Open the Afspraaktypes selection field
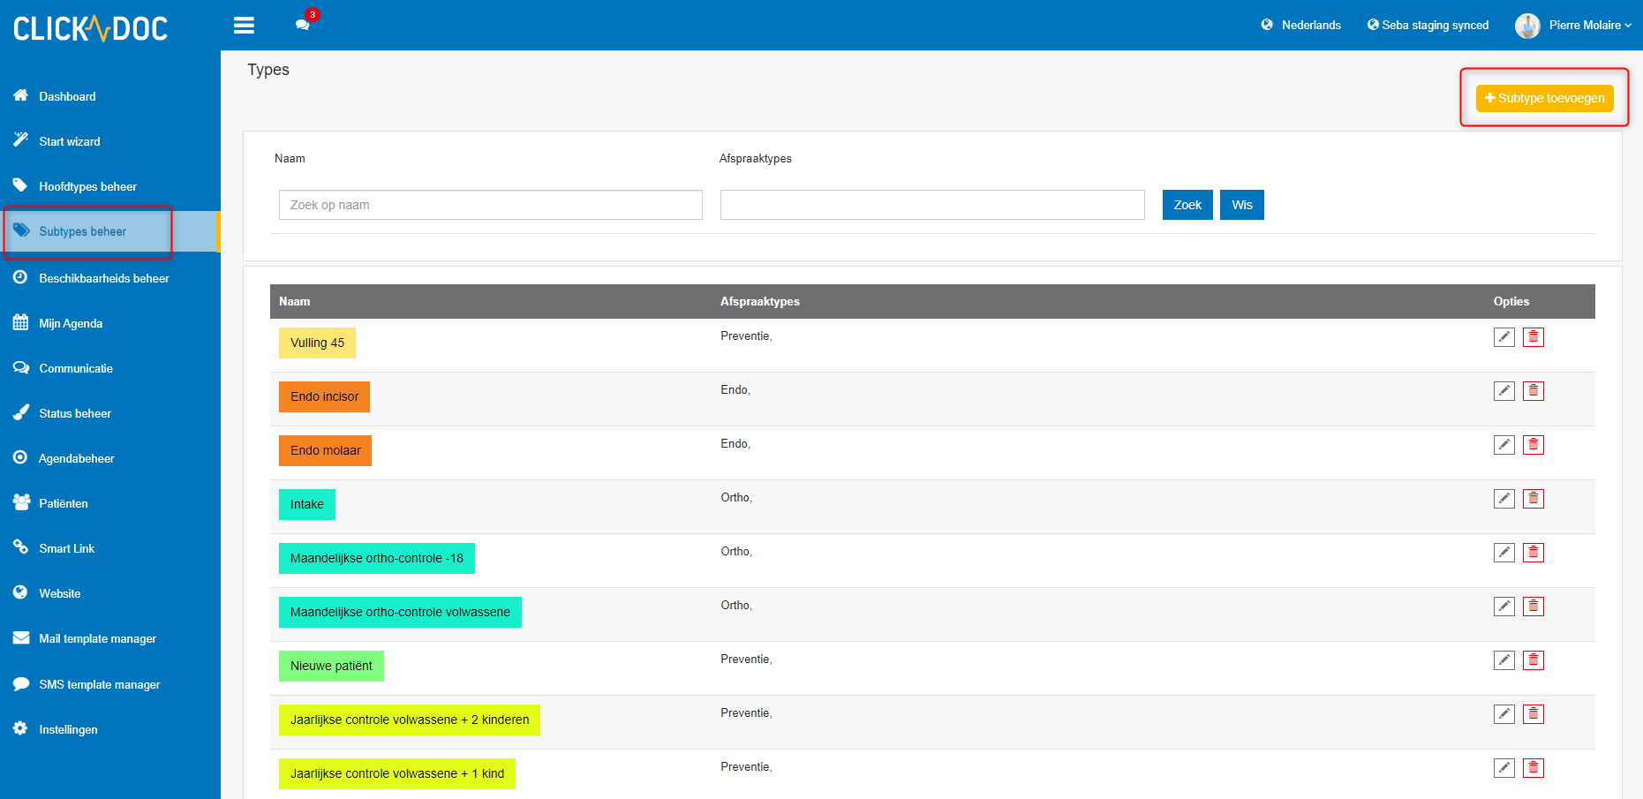Viewport: 1643px width, 799px height. pyautogui.click(x=931, y=204)
